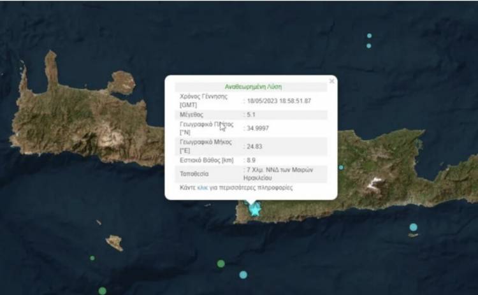Select the origin time '18/05/2023 18:58:51.87'
This screenshot has height=295, width=478.
click(x=279, y=101)
